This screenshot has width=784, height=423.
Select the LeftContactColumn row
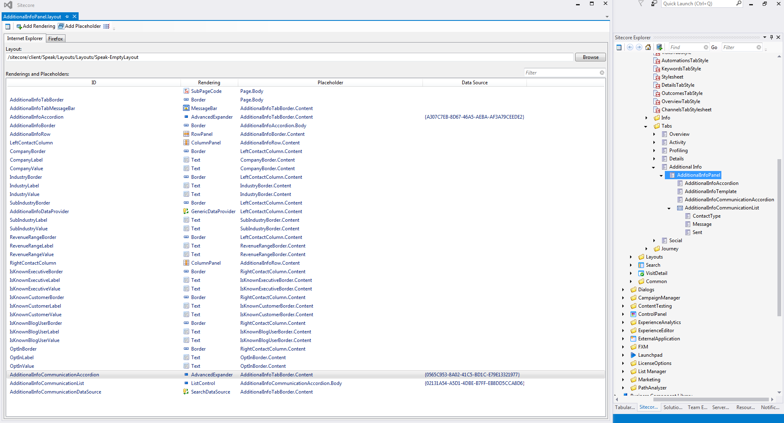click(x=305, y=143)
